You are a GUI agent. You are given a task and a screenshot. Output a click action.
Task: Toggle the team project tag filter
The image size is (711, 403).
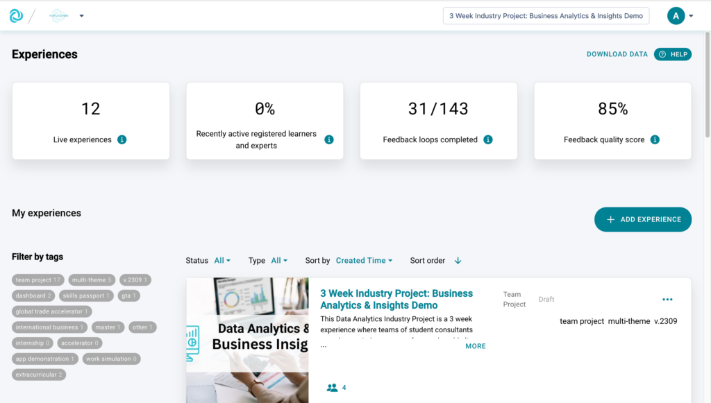(37, 280)
